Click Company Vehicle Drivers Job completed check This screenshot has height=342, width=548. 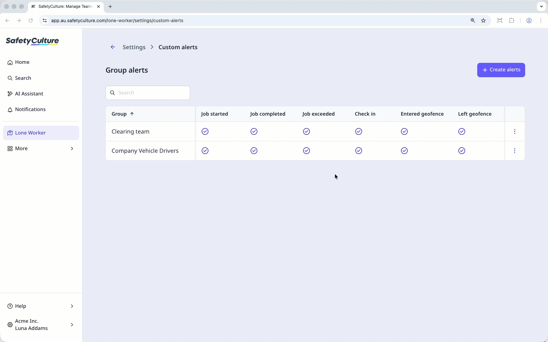point(254,151)
